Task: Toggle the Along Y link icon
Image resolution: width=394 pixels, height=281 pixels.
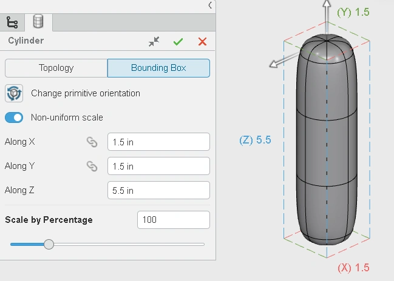Action: pyautogui.click(x=92, y=166)
